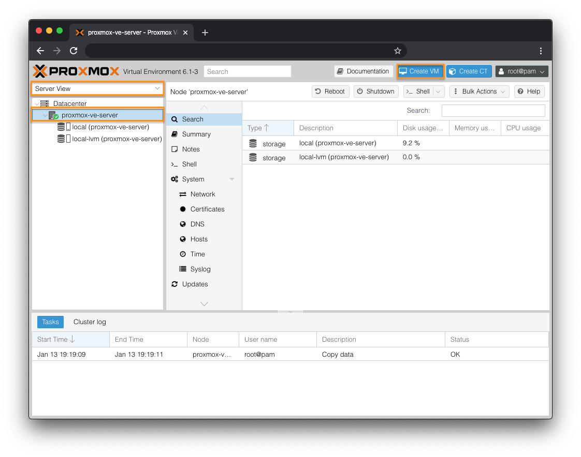Open the browser three-dot menu
This screenshot has width=581, height=457.
pyautogui.click(x=541, y=51)
